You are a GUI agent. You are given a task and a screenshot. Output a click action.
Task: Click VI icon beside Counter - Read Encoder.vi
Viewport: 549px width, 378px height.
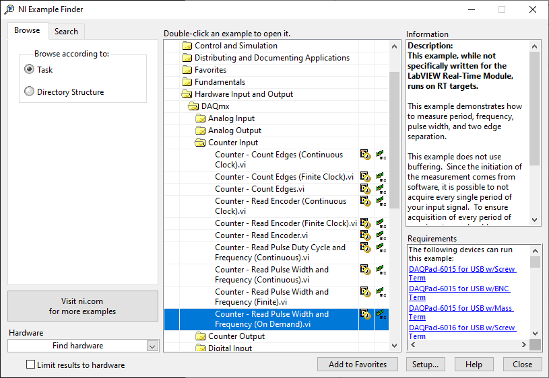click(366, 235)
